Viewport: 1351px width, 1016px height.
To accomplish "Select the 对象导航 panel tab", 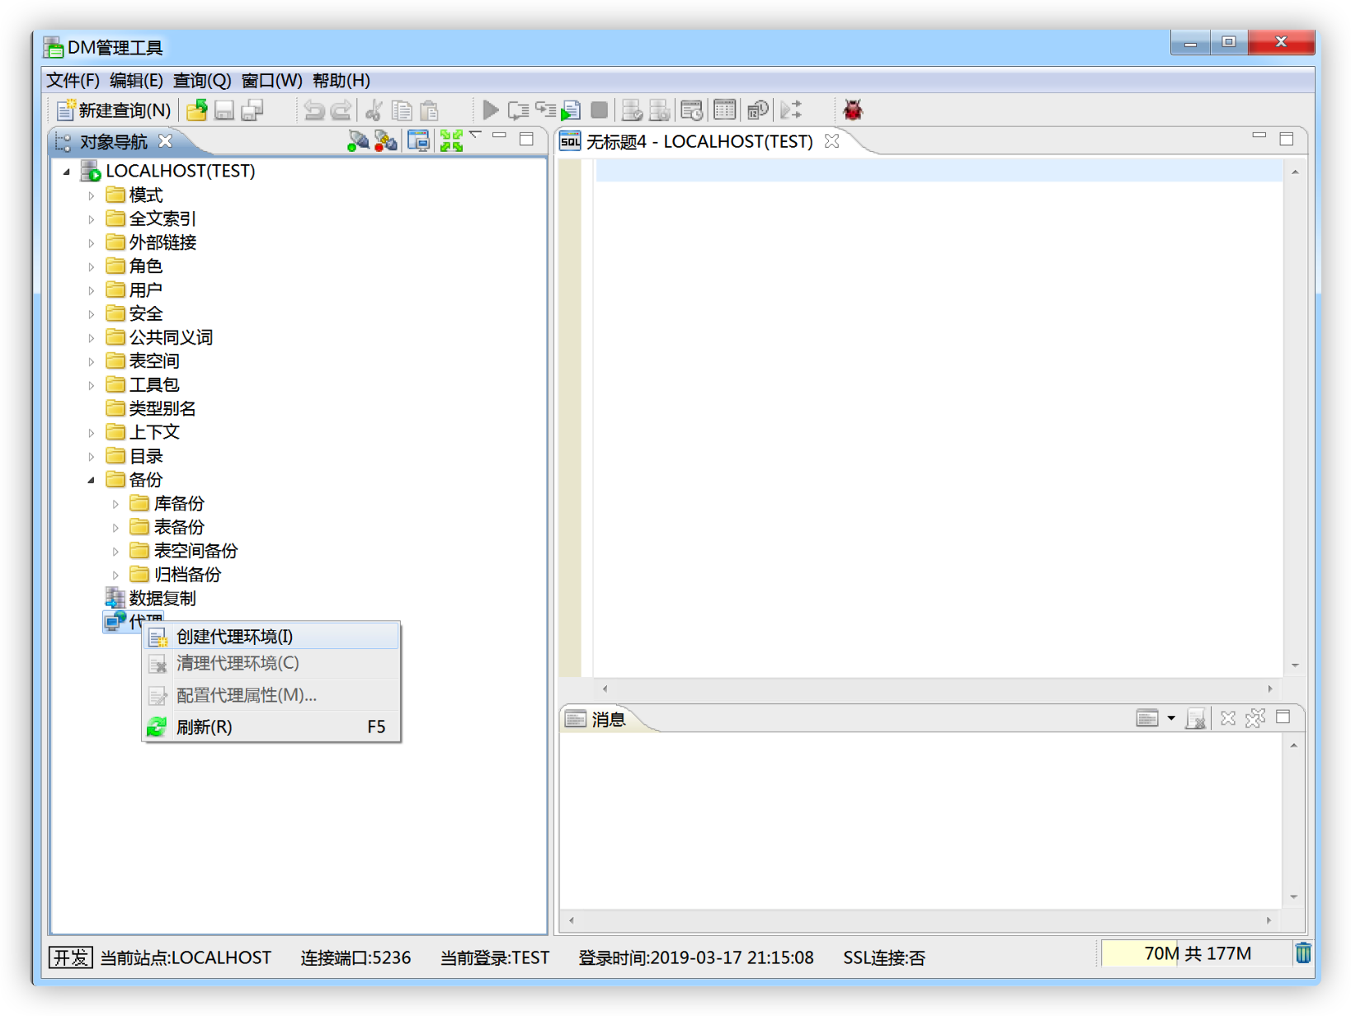I will pos(113,142).
